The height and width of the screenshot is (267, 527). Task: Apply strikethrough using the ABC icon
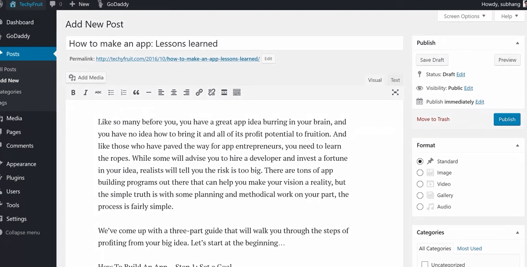click(98, 92)
